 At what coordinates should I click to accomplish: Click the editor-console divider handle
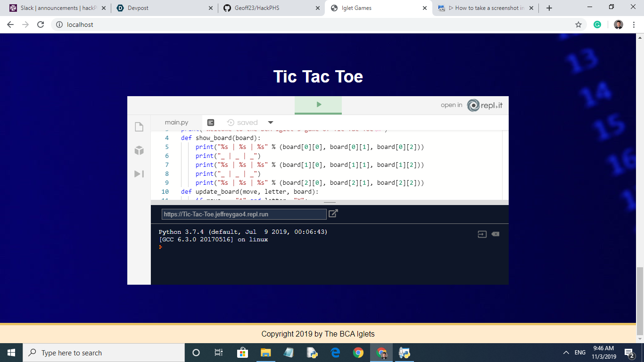(330, 203)
